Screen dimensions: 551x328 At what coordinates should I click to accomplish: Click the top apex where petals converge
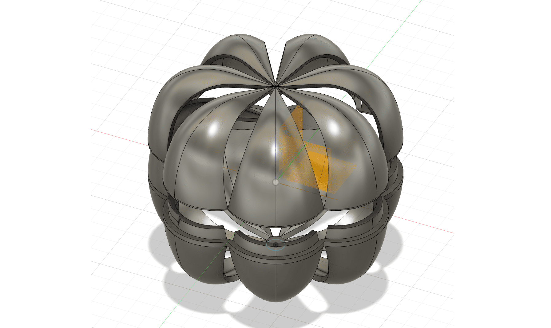tap(275, 86)
